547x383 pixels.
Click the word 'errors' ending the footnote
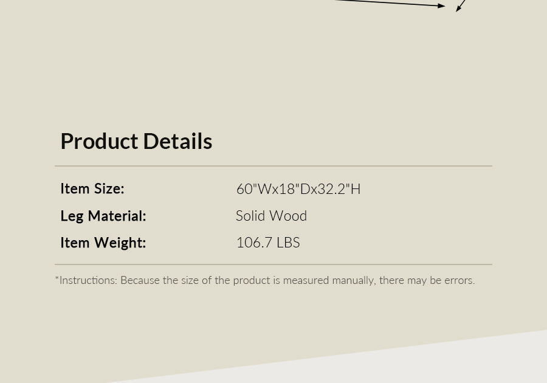coord(458,280)
